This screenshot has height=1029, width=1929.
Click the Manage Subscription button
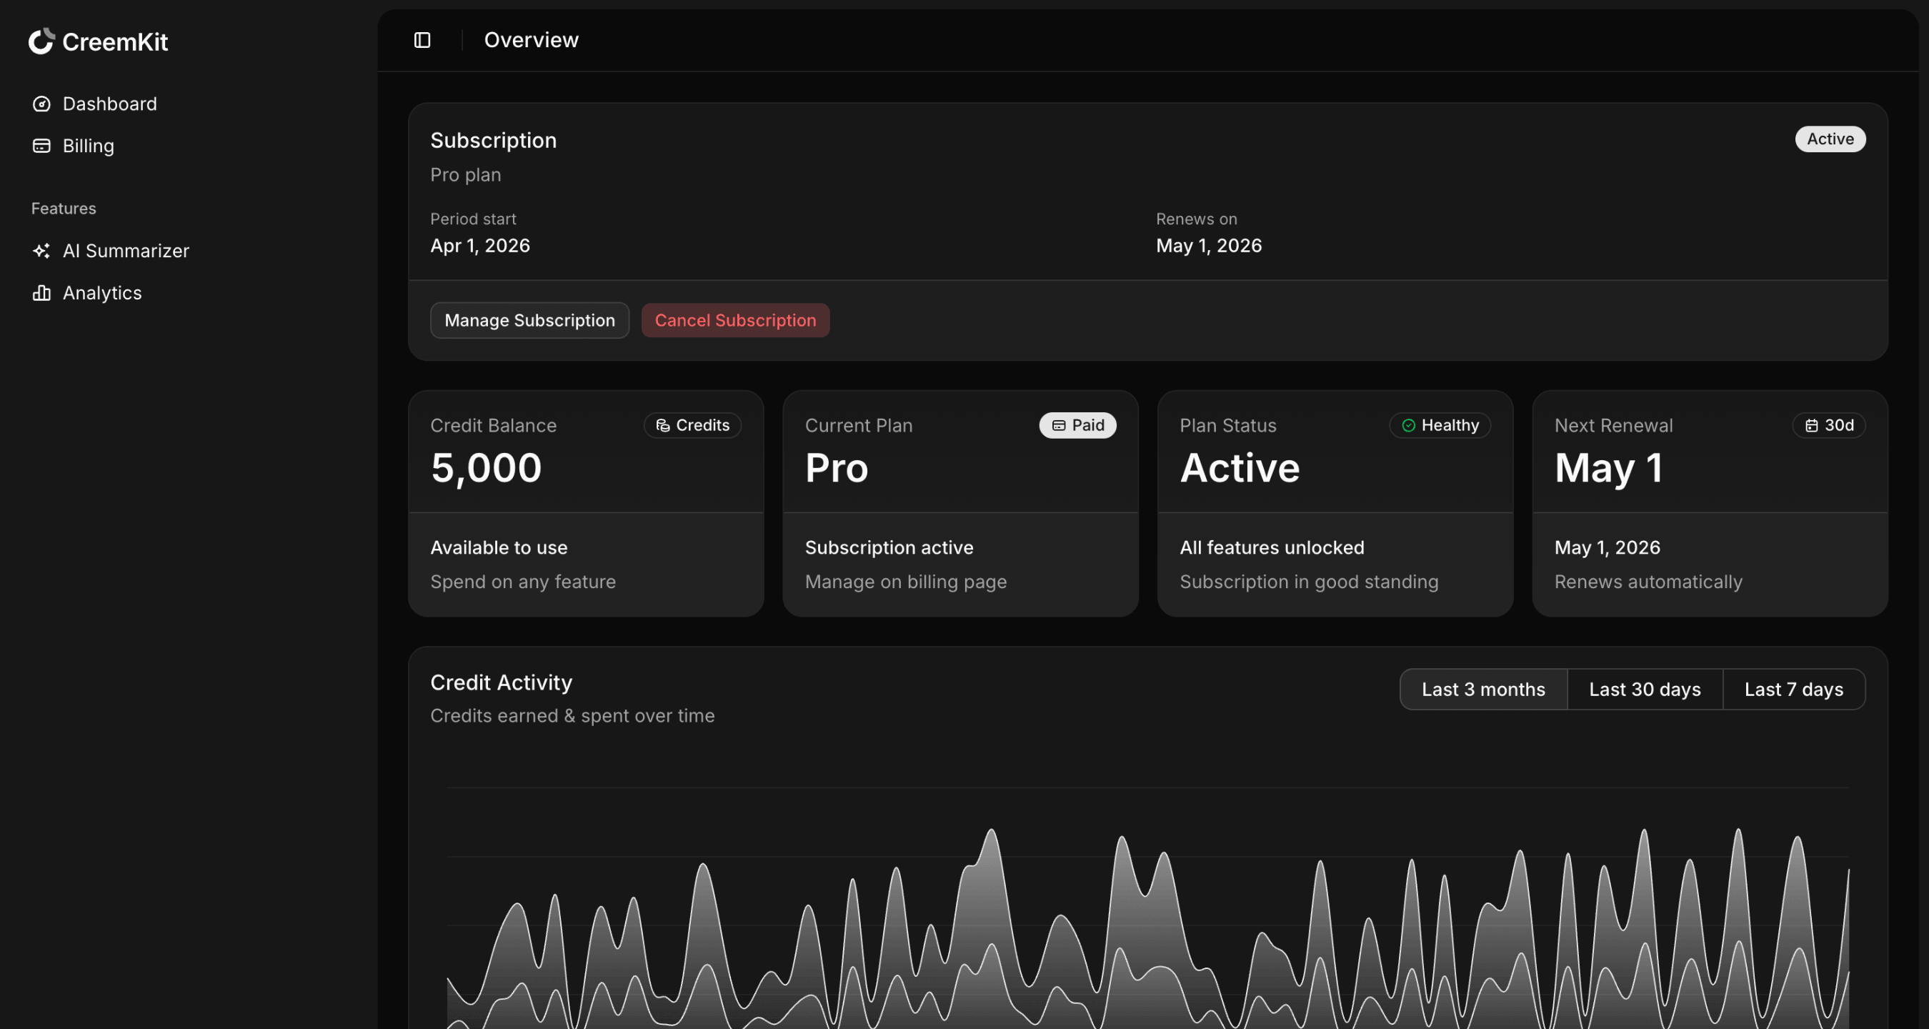pyautogui.click(x=529, y=321)
